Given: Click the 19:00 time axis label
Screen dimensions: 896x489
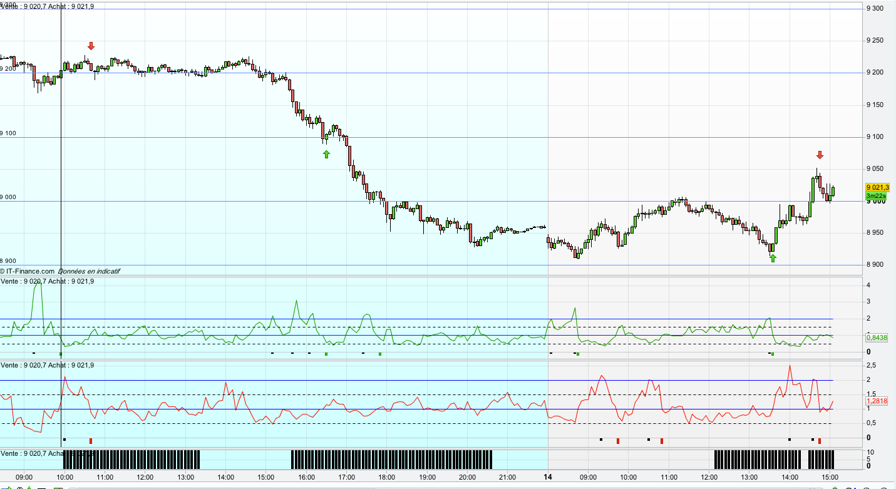Looking at the screenshot, I should 428,477.
